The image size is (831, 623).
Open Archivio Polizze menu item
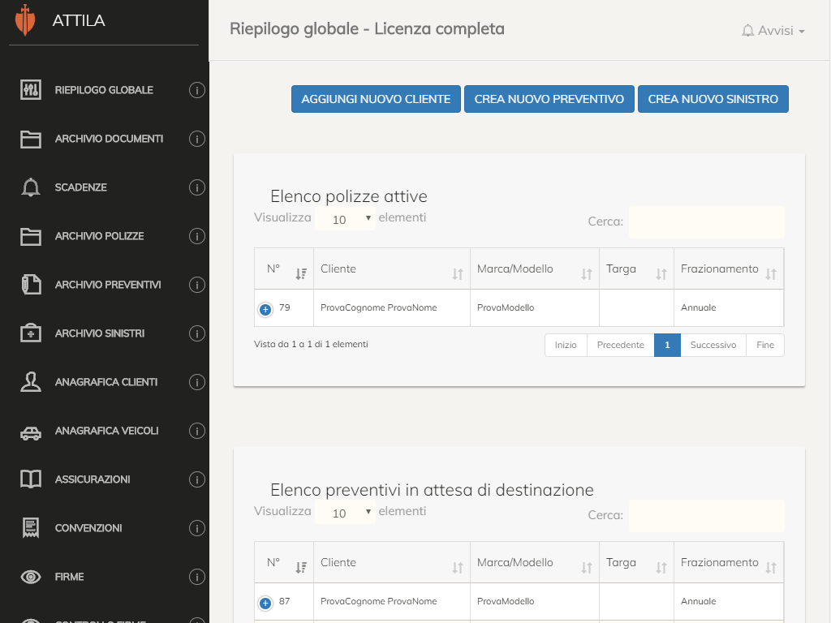[99, 236]
